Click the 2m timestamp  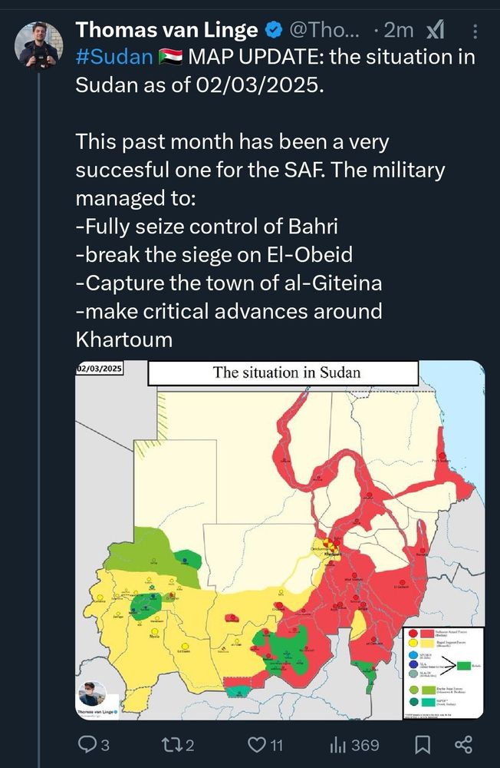(398, 31)
